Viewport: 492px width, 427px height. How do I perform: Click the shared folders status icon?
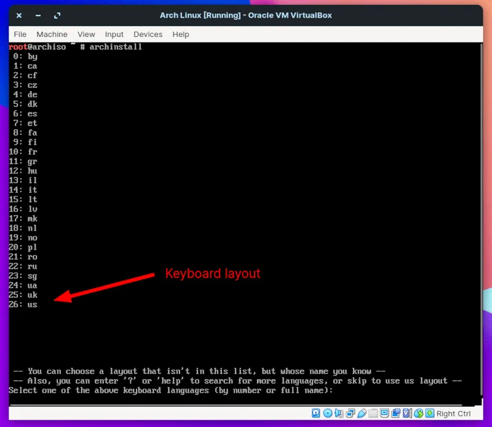[374, 413]
